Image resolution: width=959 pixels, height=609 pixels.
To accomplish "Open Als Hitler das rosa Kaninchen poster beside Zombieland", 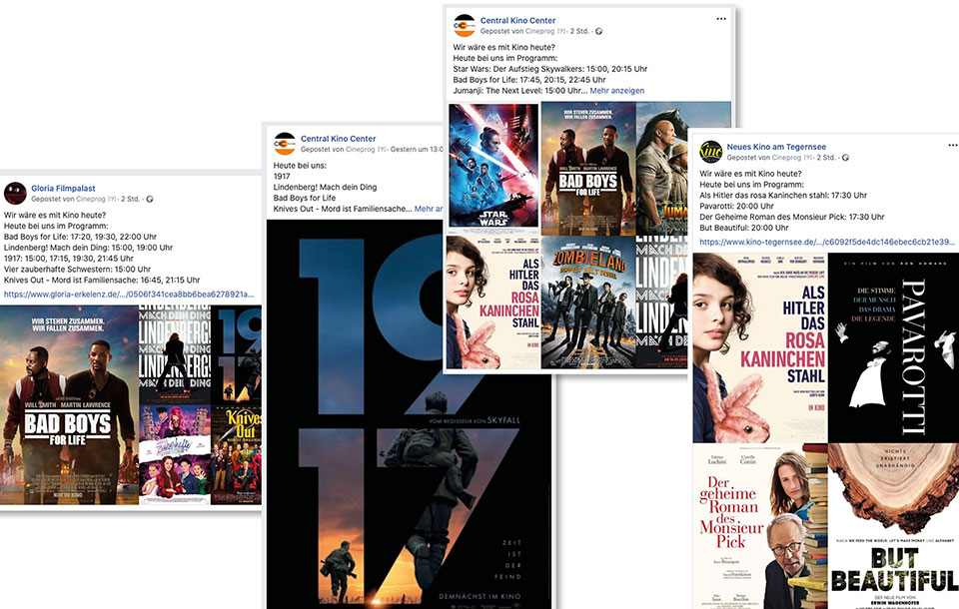I will 493,303.
